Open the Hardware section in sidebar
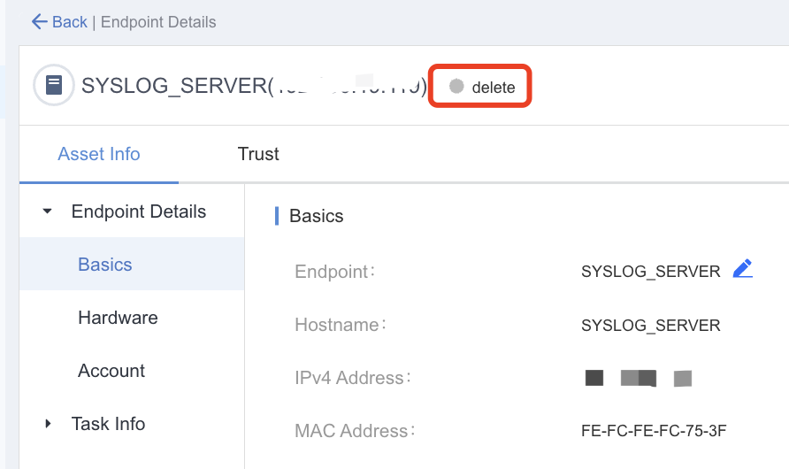Viewport: 789px width, 469px height. 118,318
